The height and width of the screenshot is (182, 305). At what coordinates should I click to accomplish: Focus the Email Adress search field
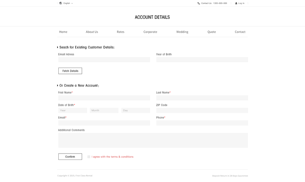point(104,60)
